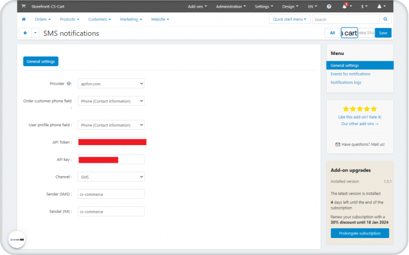Open the Settings top menu

click(264, 6)
